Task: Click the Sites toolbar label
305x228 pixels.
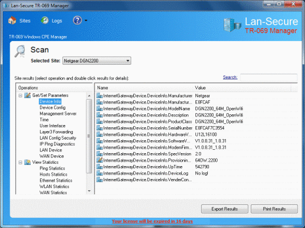Action: (25, 21)
